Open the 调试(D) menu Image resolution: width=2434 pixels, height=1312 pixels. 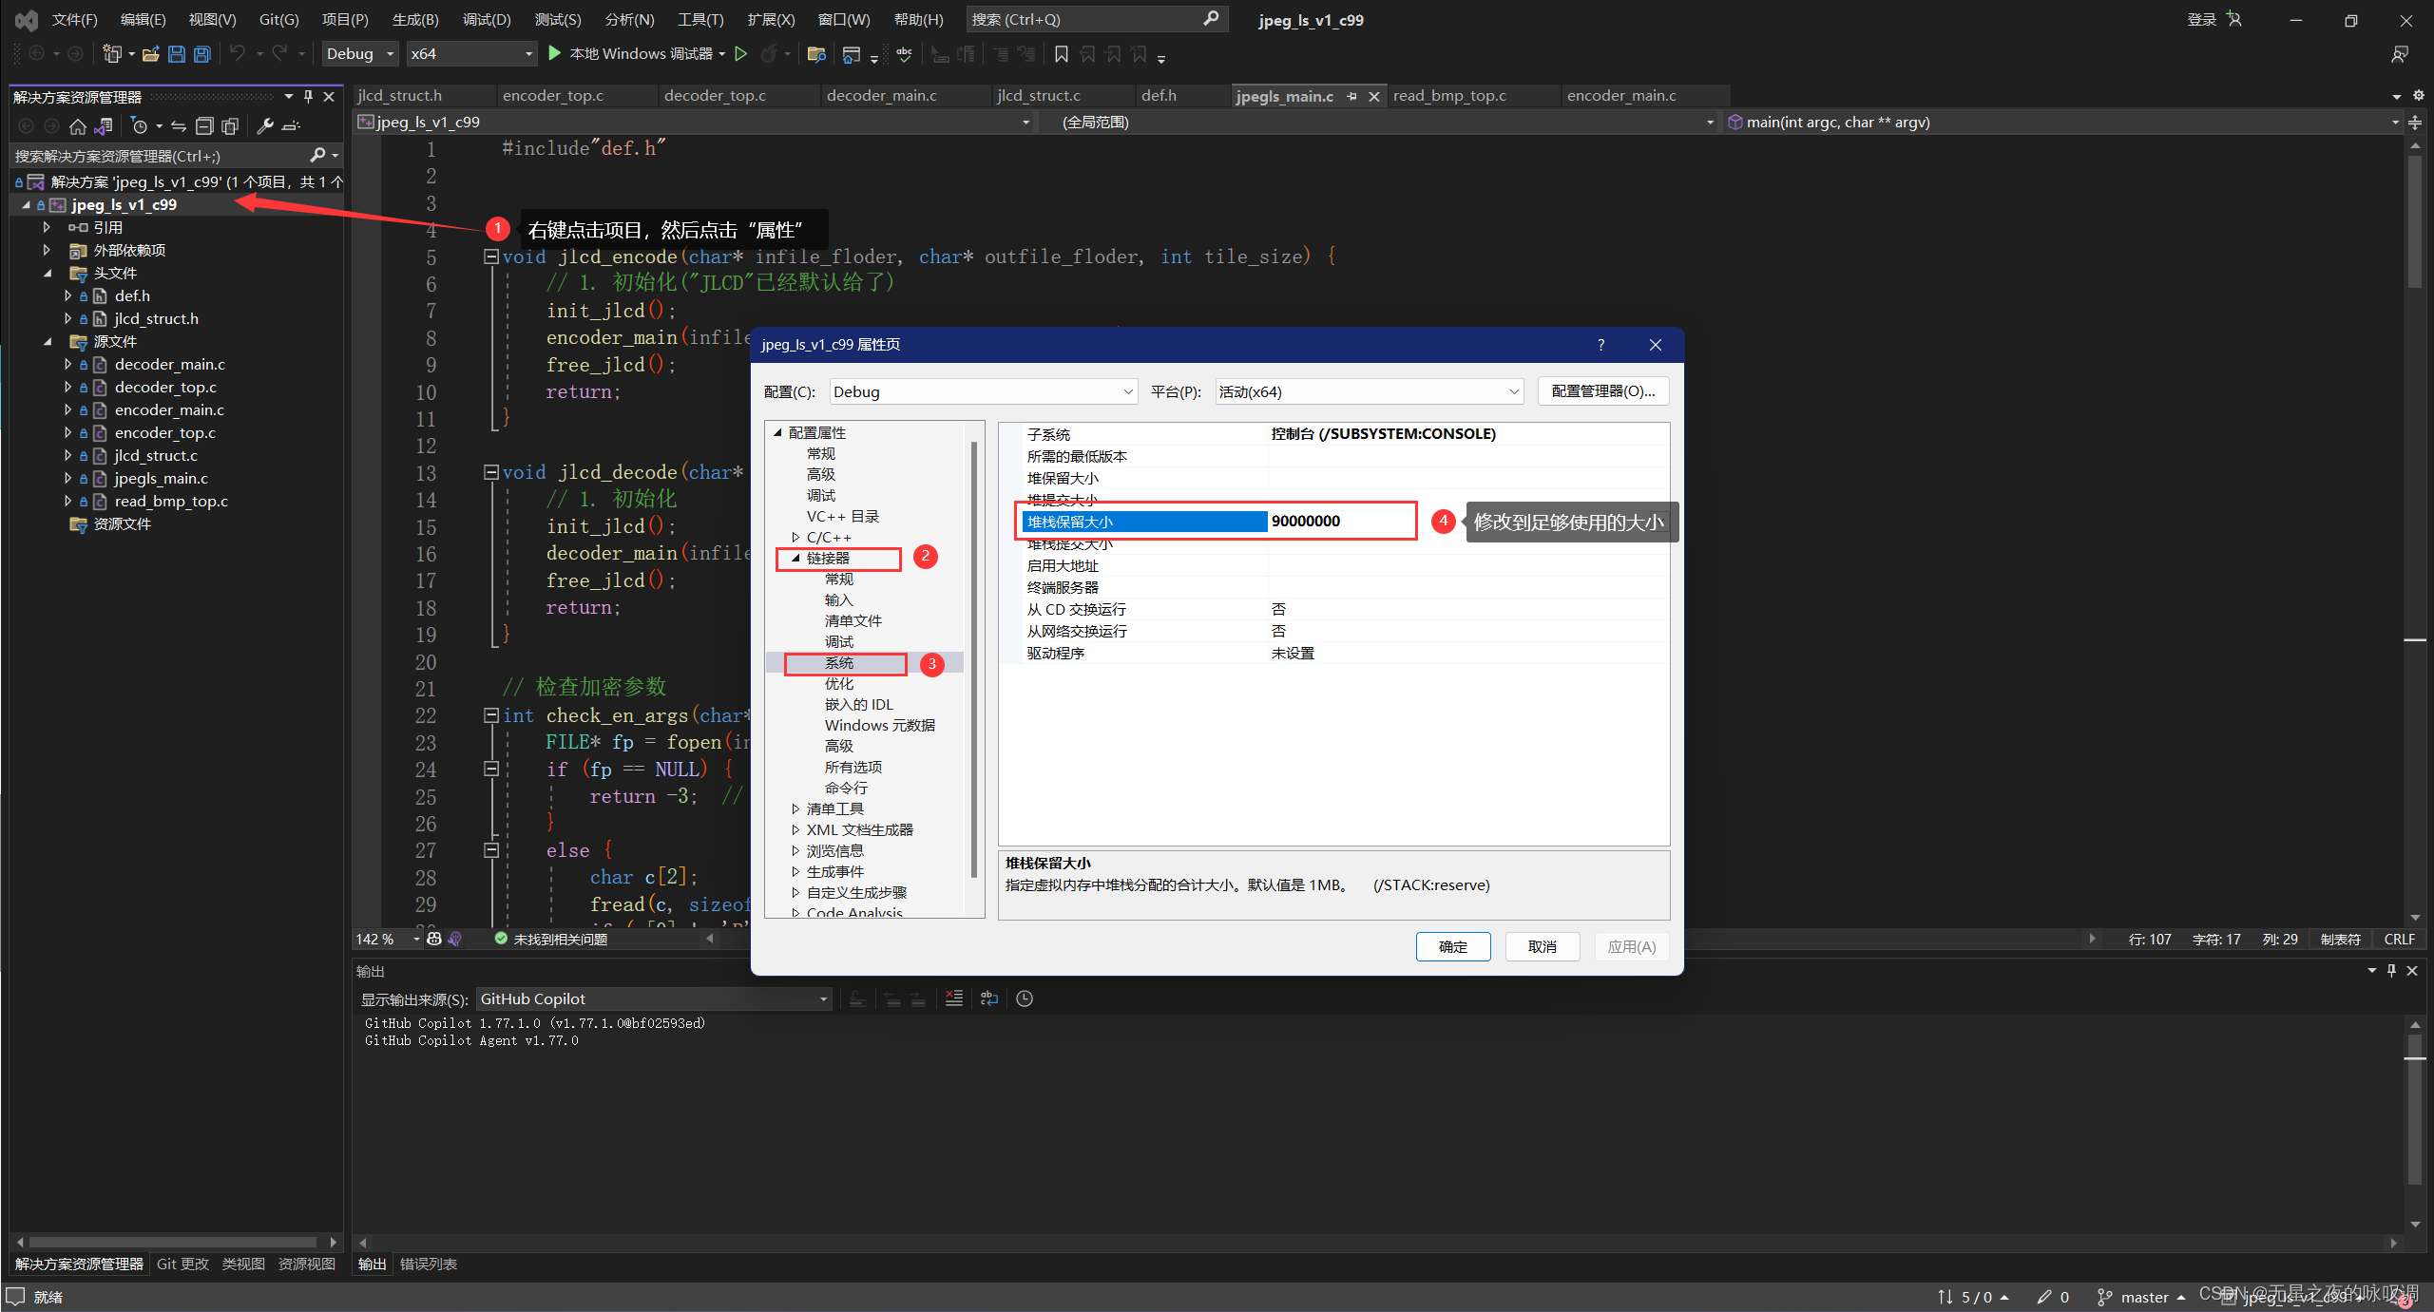pyautogui.click(x=487, y=20)
